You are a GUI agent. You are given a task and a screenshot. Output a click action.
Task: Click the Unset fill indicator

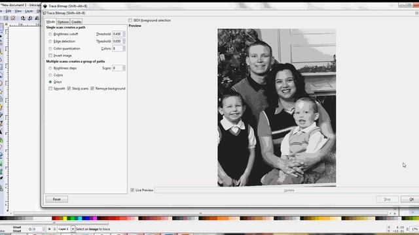coord(17,227)
